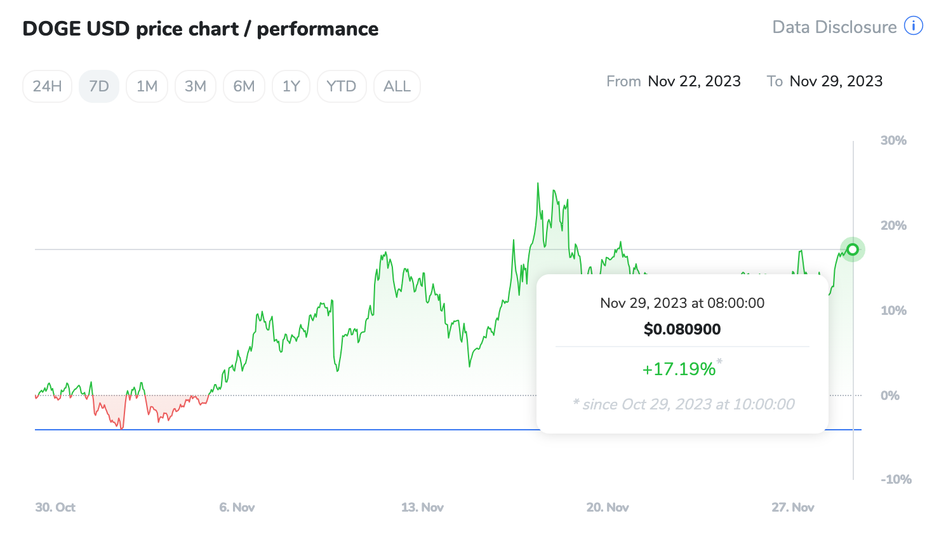Click the price tooltip showing $0.080900
This screenshot has width=946, height=551.
coord(681,329)
